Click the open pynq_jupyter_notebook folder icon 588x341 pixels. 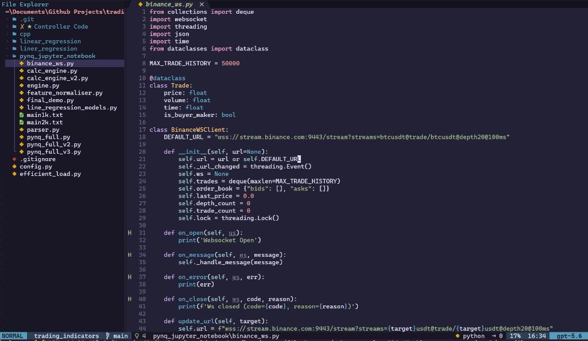coord(14,56)
